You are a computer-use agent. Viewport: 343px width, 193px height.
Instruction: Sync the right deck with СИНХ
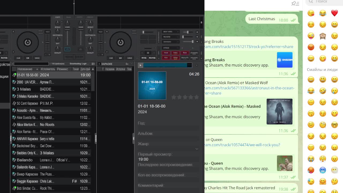coord(130,58)
